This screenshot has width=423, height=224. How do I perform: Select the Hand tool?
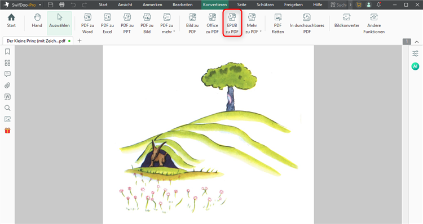pos(37,21)
